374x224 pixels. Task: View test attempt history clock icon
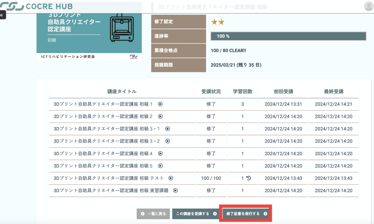click(x=249, y=178)
